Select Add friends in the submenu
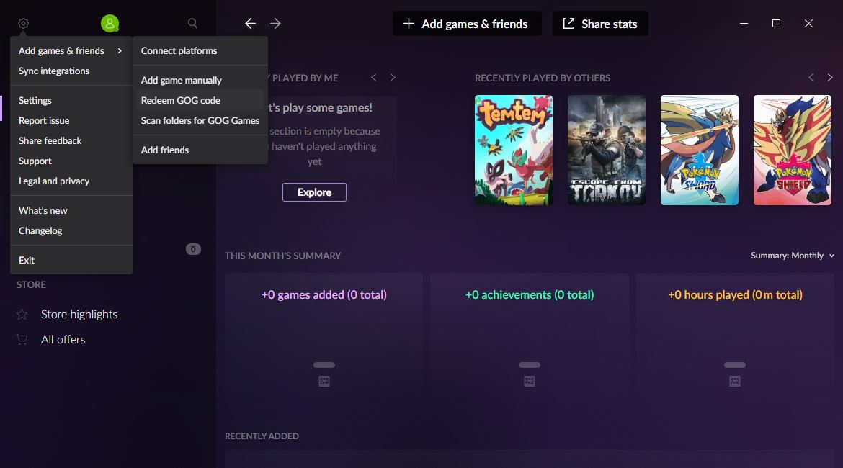The width and height of the screenshot is (843, 468). 200,150
